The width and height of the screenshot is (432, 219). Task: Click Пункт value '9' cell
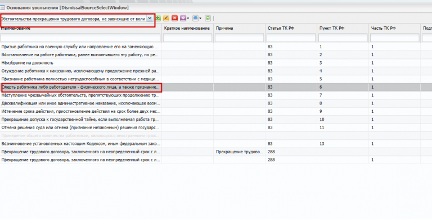click(x=321, y=111)
